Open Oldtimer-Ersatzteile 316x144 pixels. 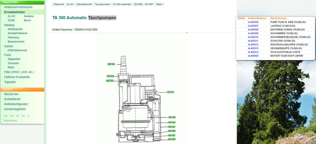(17, 77)
